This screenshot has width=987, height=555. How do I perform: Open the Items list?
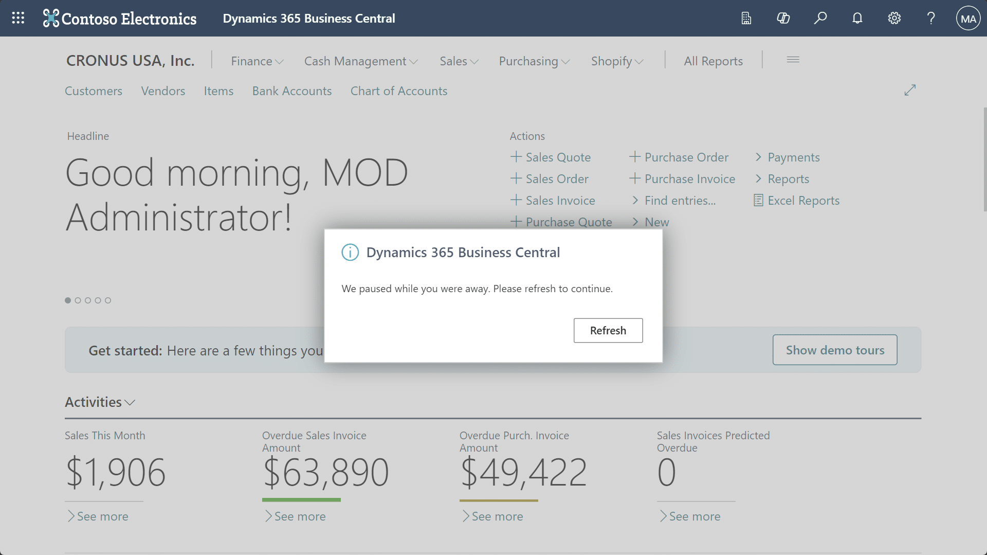pos(218,91)
